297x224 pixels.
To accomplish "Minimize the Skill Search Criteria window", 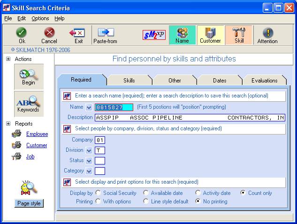I will click(x=267, y=8).
